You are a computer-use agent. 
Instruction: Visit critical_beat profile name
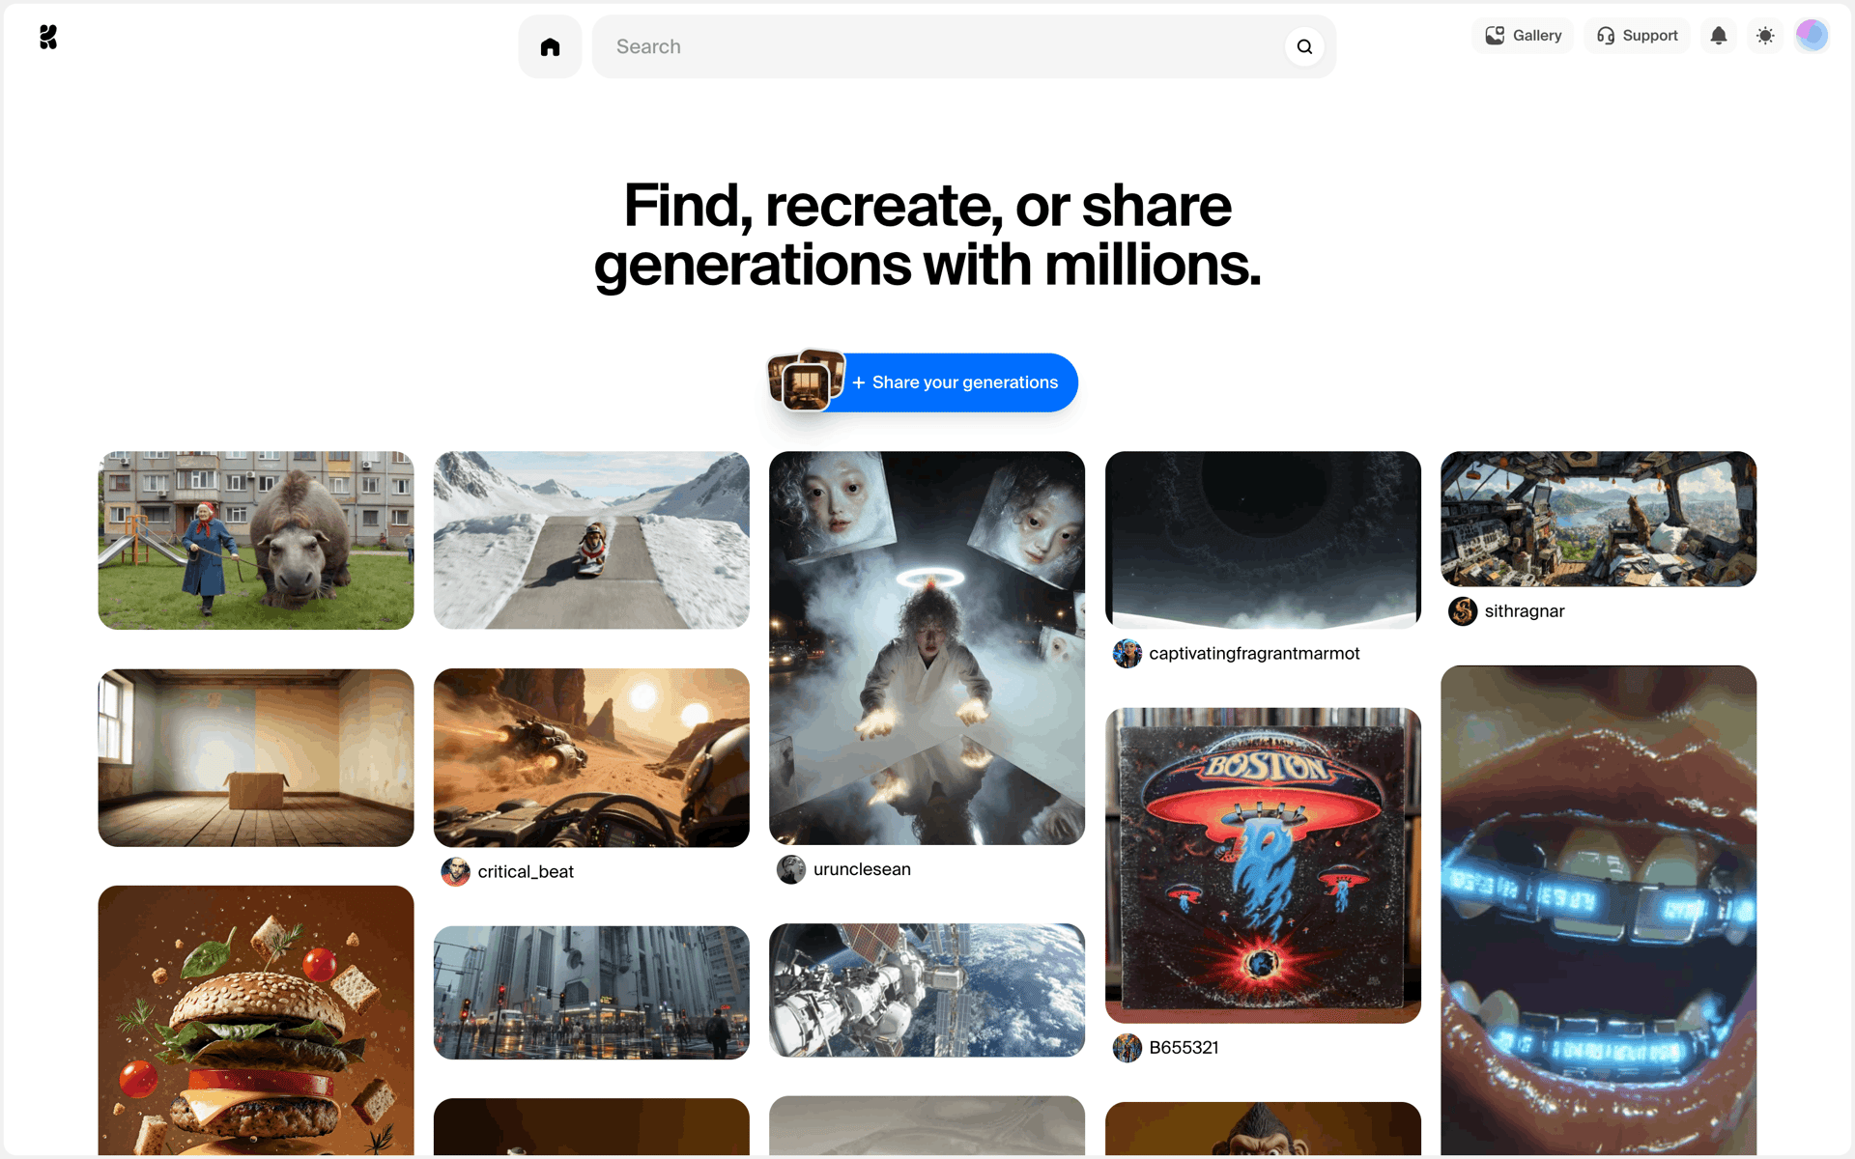[526, 872]
